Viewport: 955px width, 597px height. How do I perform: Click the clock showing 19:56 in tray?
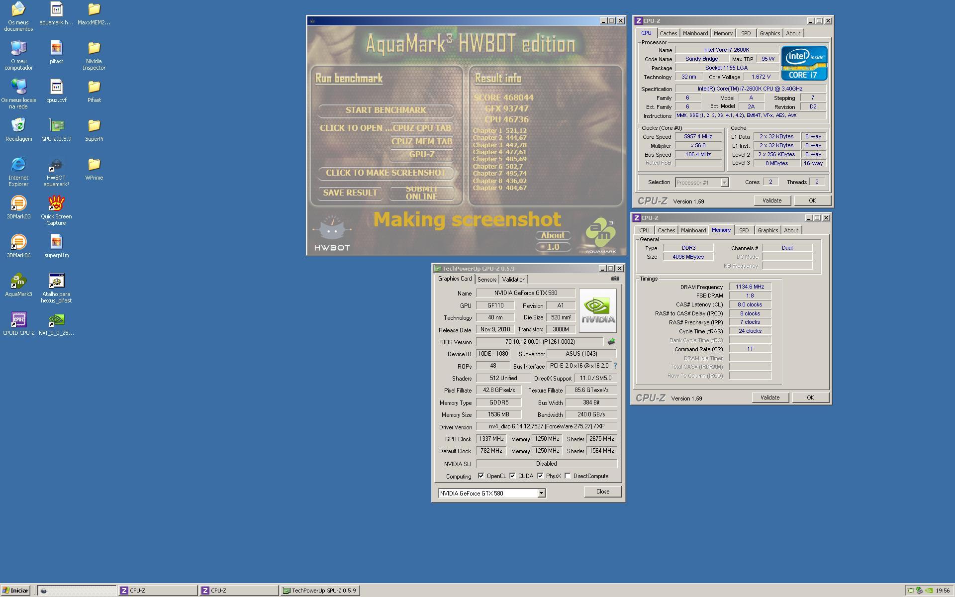click(x=942, y=591)
